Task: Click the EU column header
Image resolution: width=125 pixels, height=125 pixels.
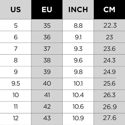Action: coord(47,9)
